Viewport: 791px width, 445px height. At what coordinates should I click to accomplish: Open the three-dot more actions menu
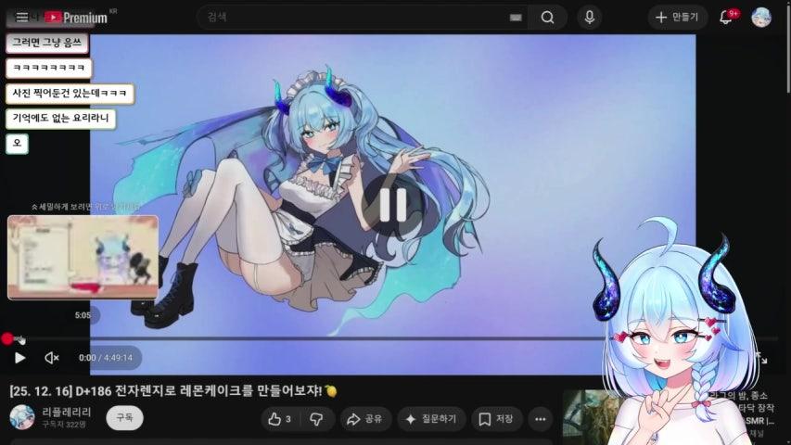click(541, 419)
